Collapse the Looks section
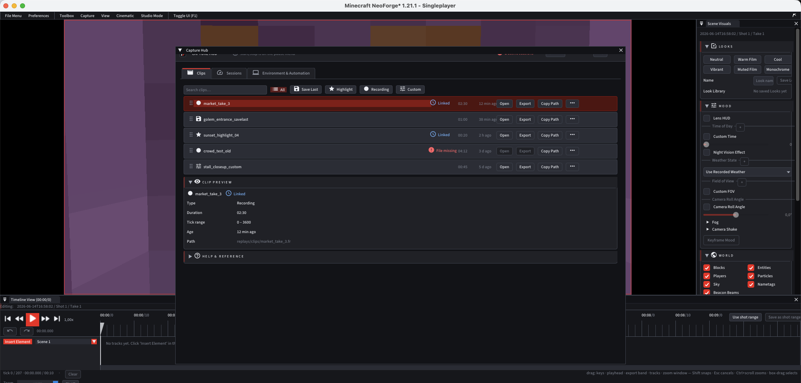This screenshot has width=801, height=383. (707, 46)
